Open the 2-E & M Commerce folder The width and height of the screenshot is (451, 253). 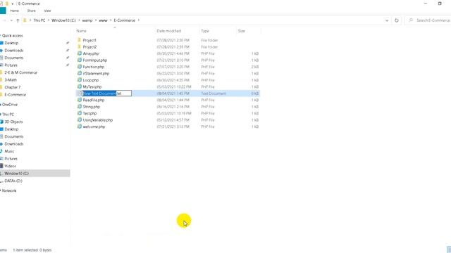point(20,72)
